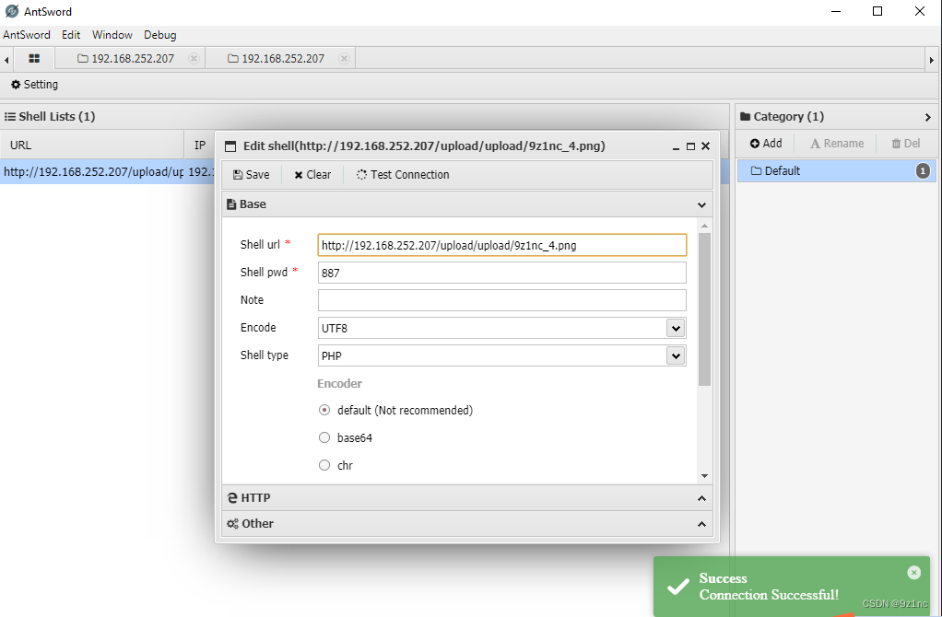Open the Edit menu
942x617 pixels.
pyautogui.click(x=71, y=35)
